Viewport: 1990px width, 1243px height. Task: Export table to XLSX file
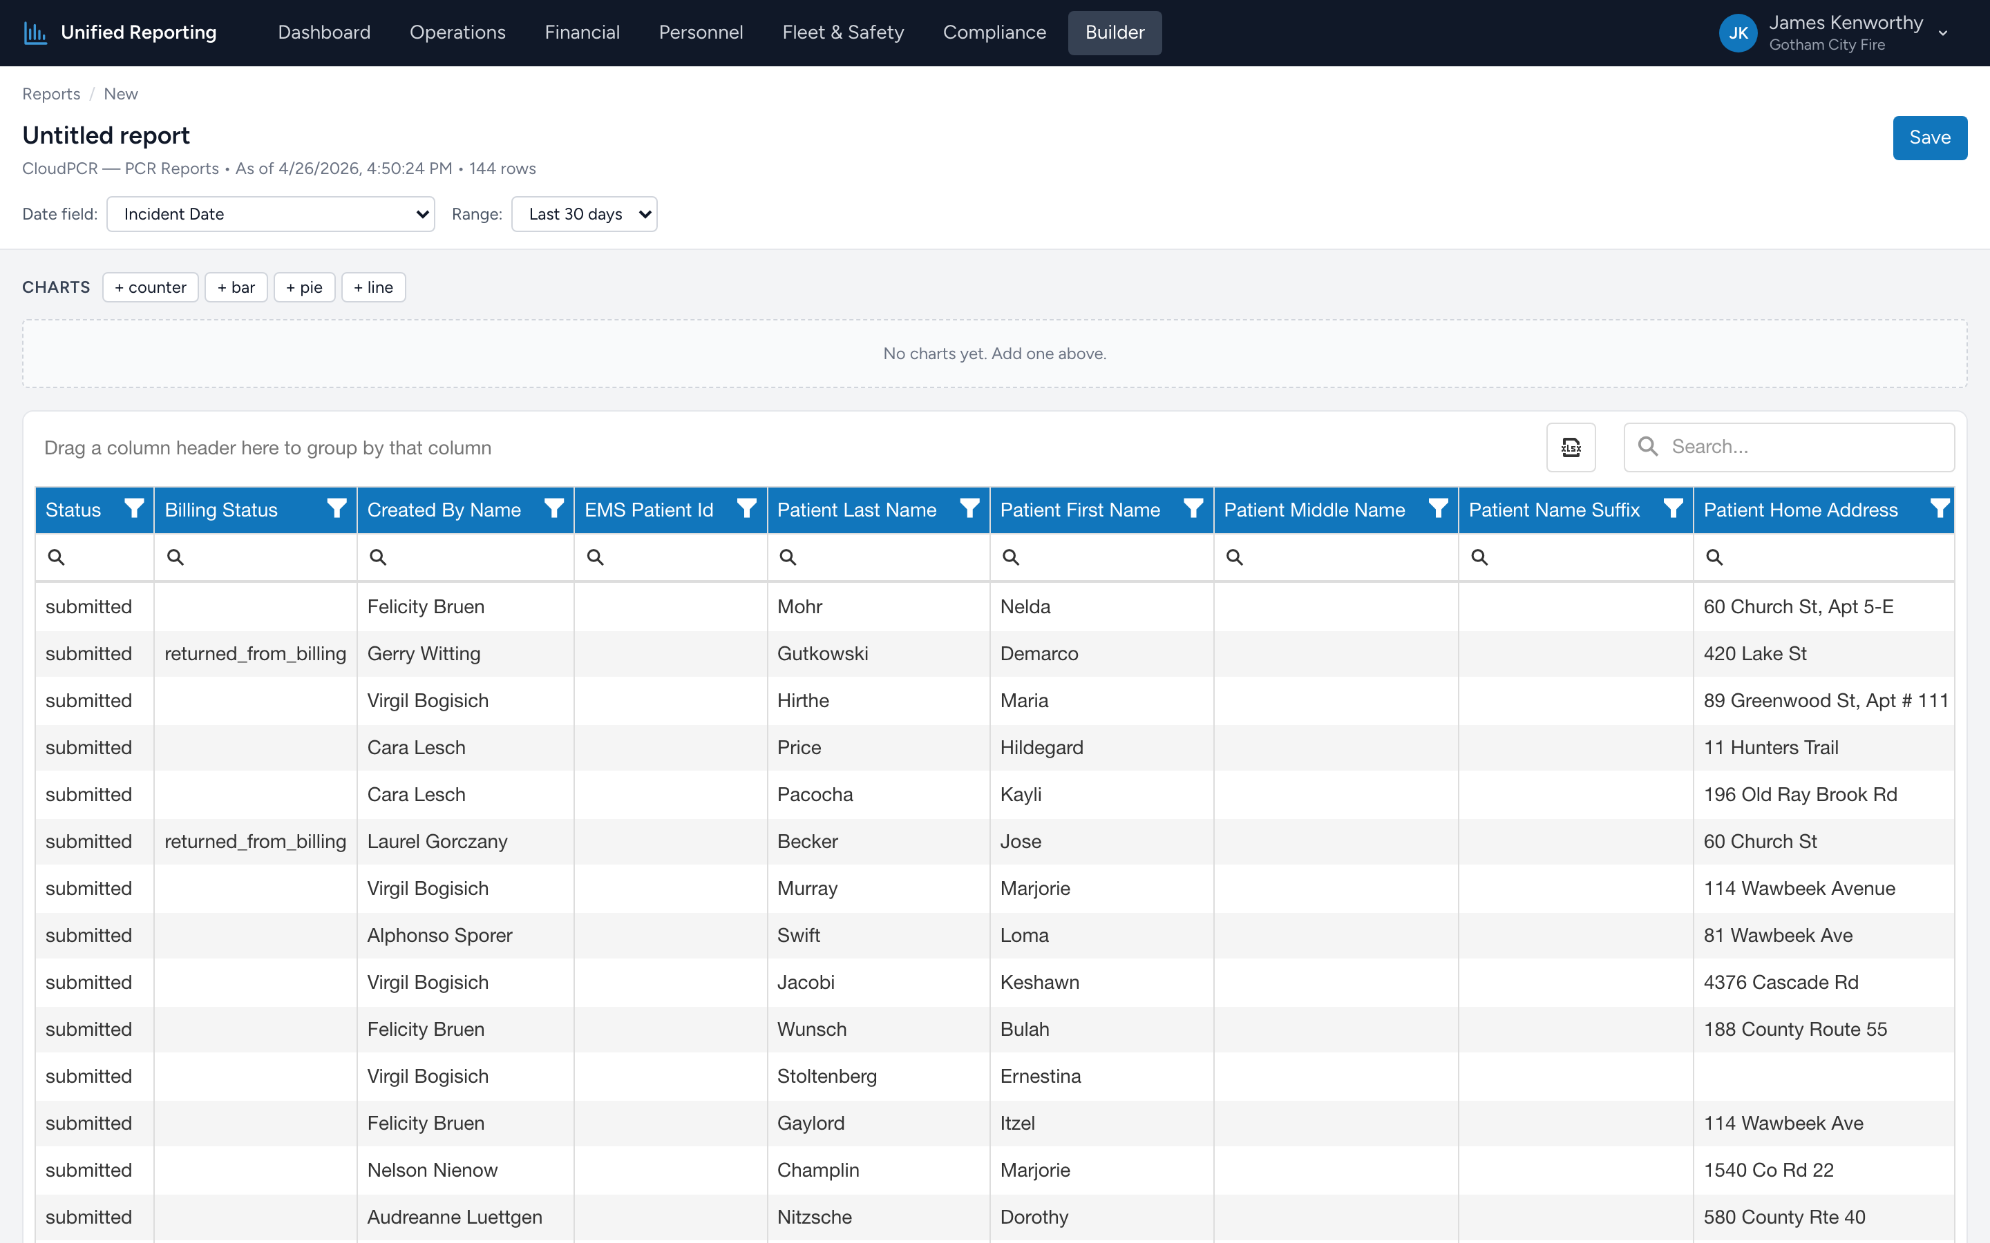pyautogui.click(x=1571, y=447)
